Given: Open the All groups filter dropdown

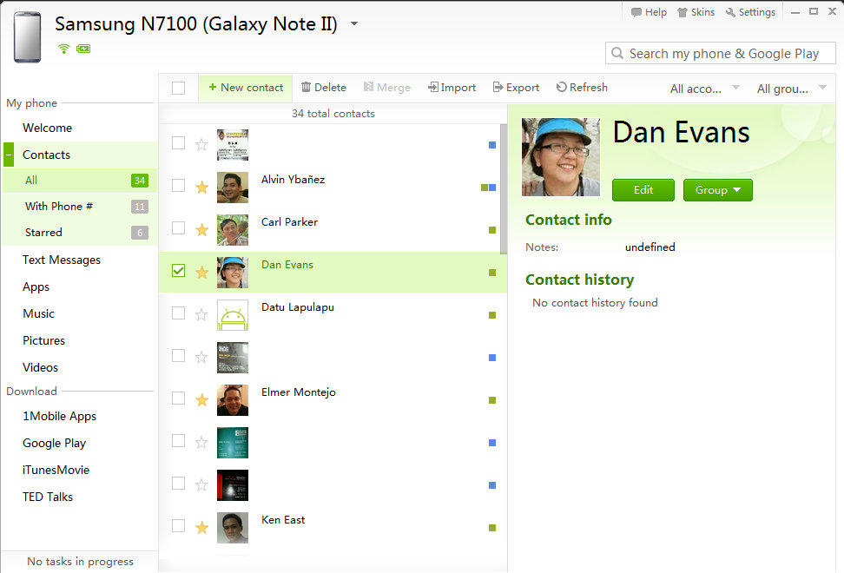Looking at the screenshot, I should (791, 89).
